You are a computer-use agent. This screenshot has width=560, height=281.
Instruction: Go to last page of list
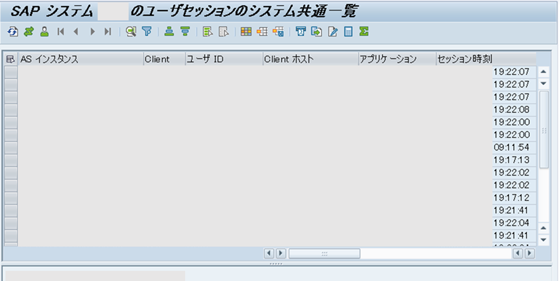pyautogui.click(x=107, y=32)
